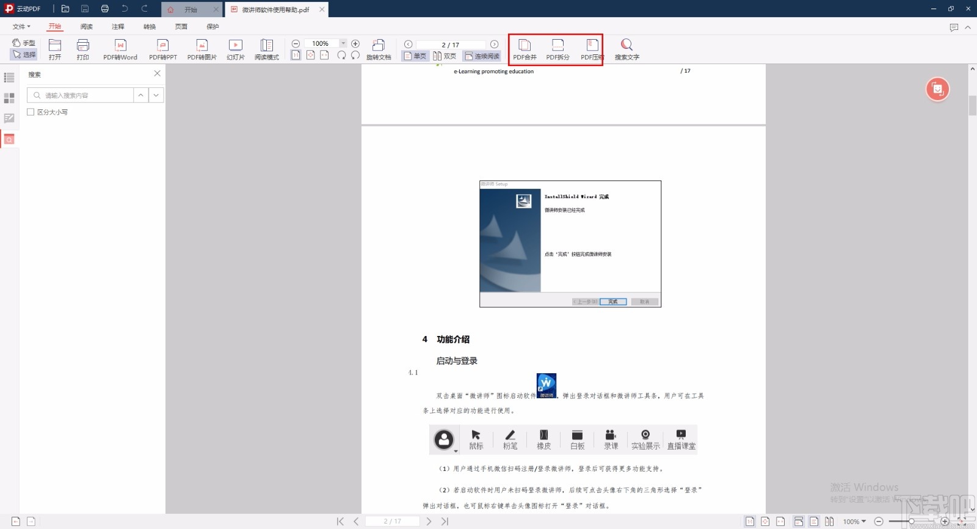Click the red floating assistant button
The image size is (977, 529).
pyautogui.click(x=937, y=89)
